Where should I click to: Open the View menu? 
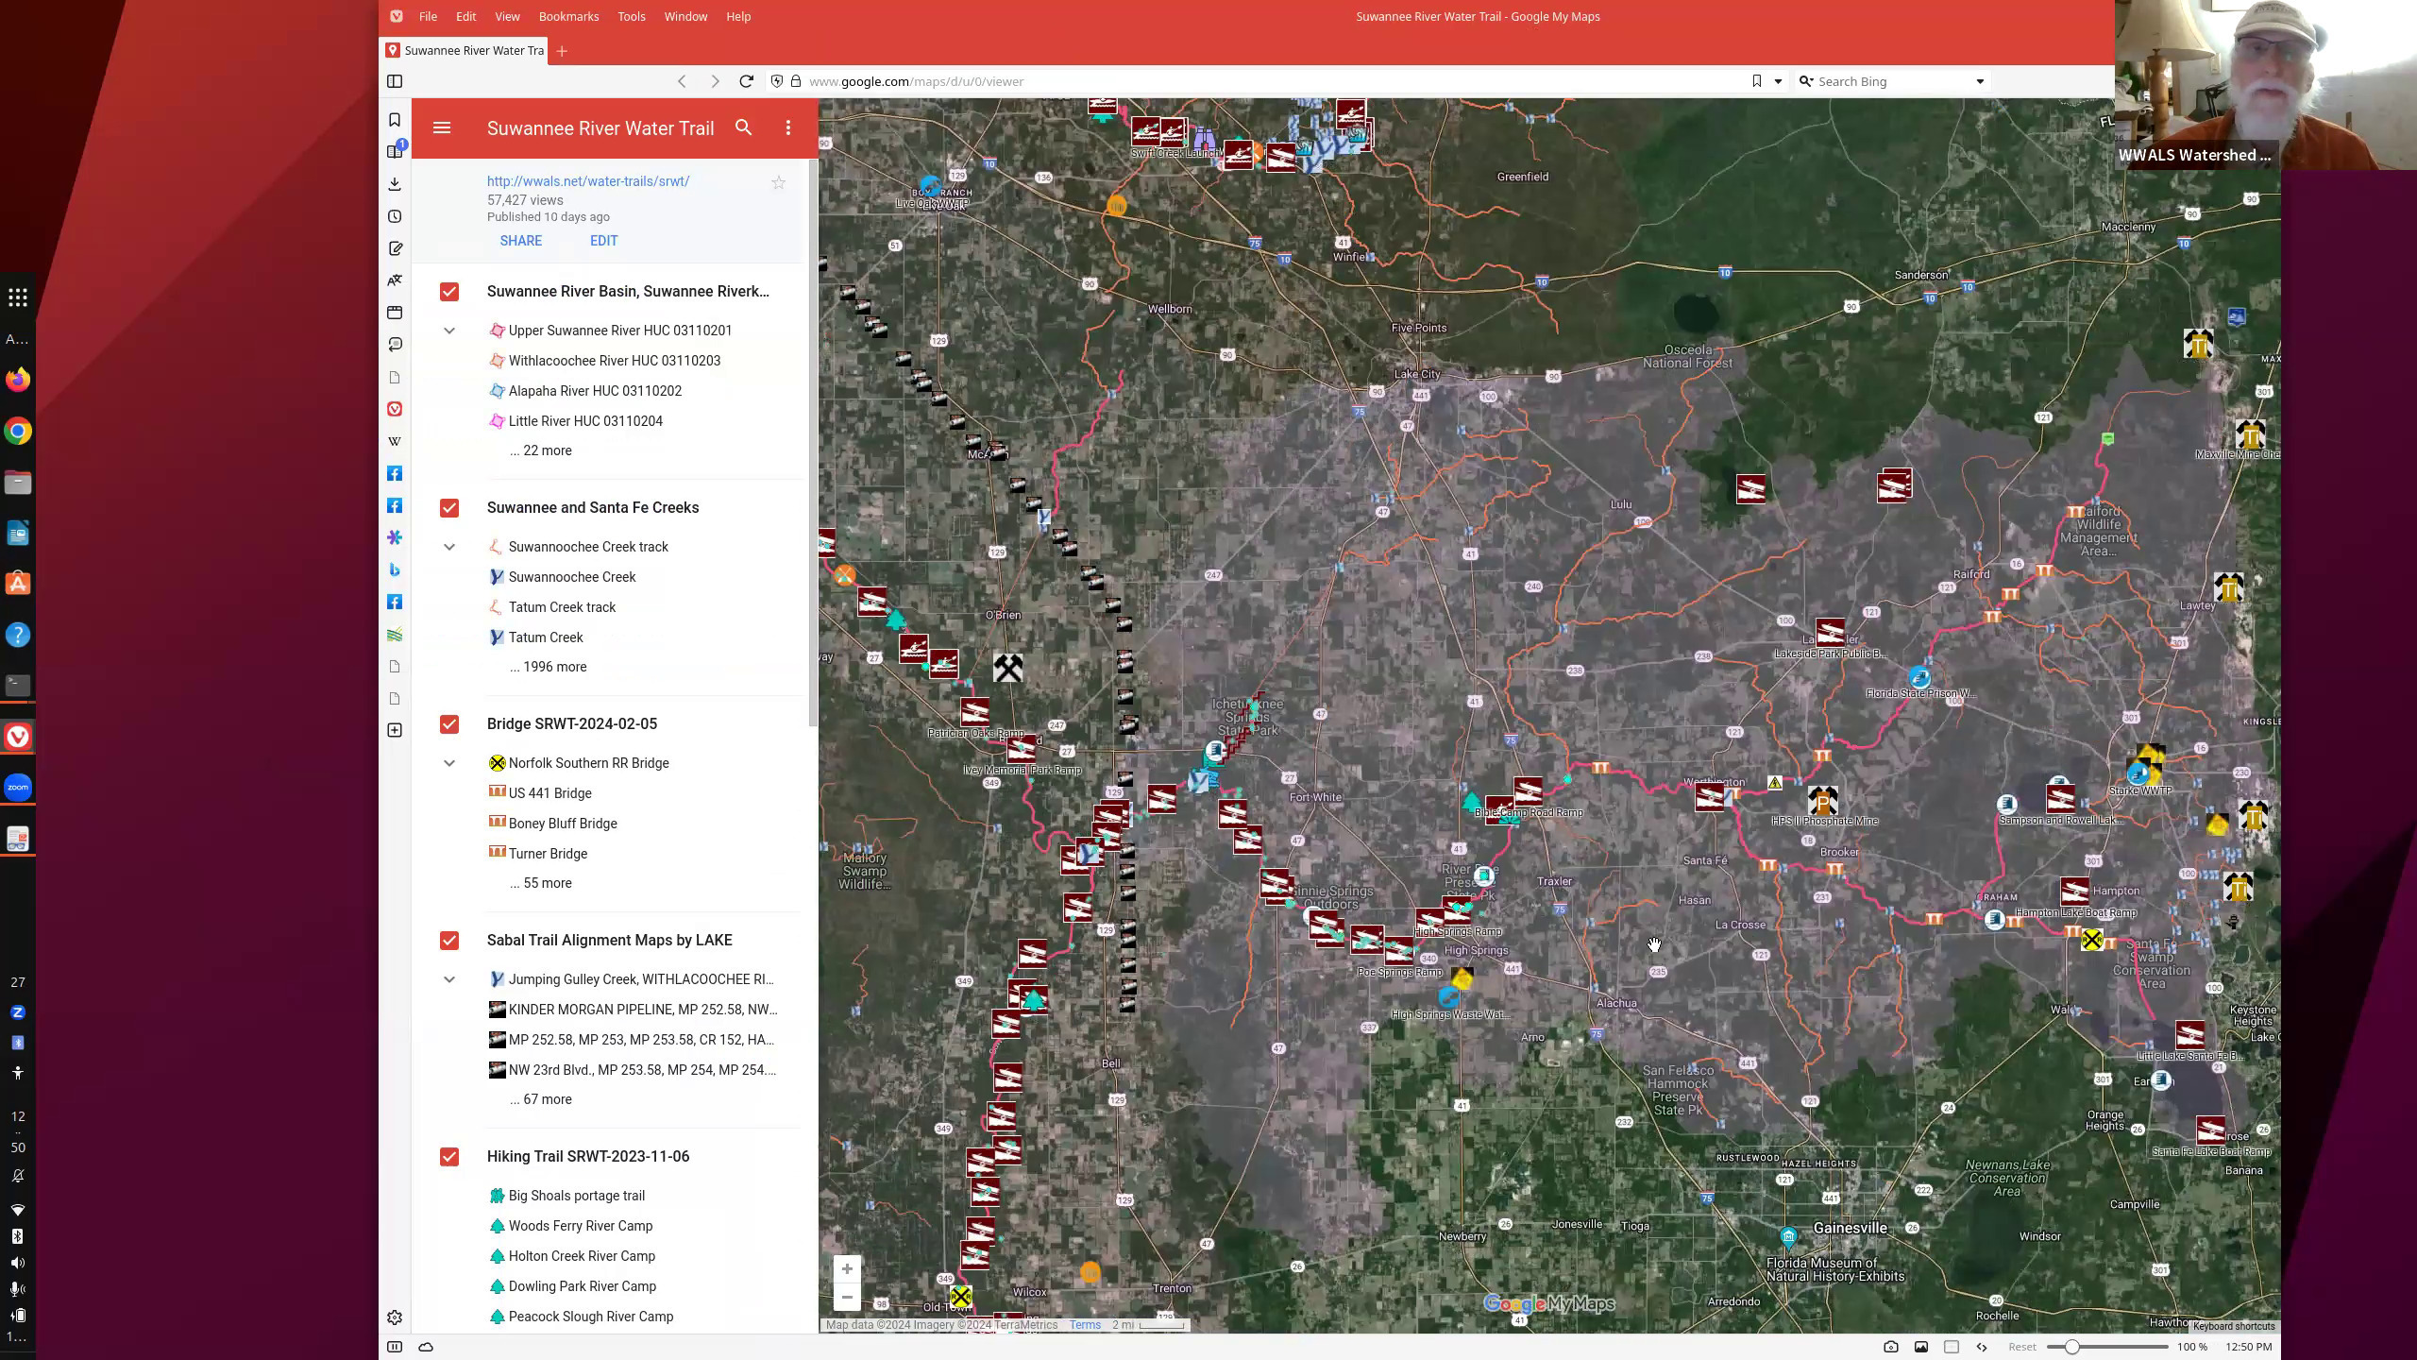[507, 16]
